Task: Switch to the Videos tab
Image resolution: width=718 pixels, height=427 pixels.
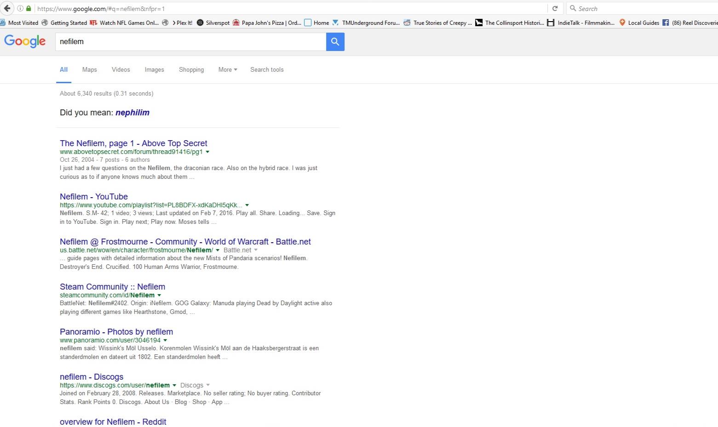Action: click(121, 70)
